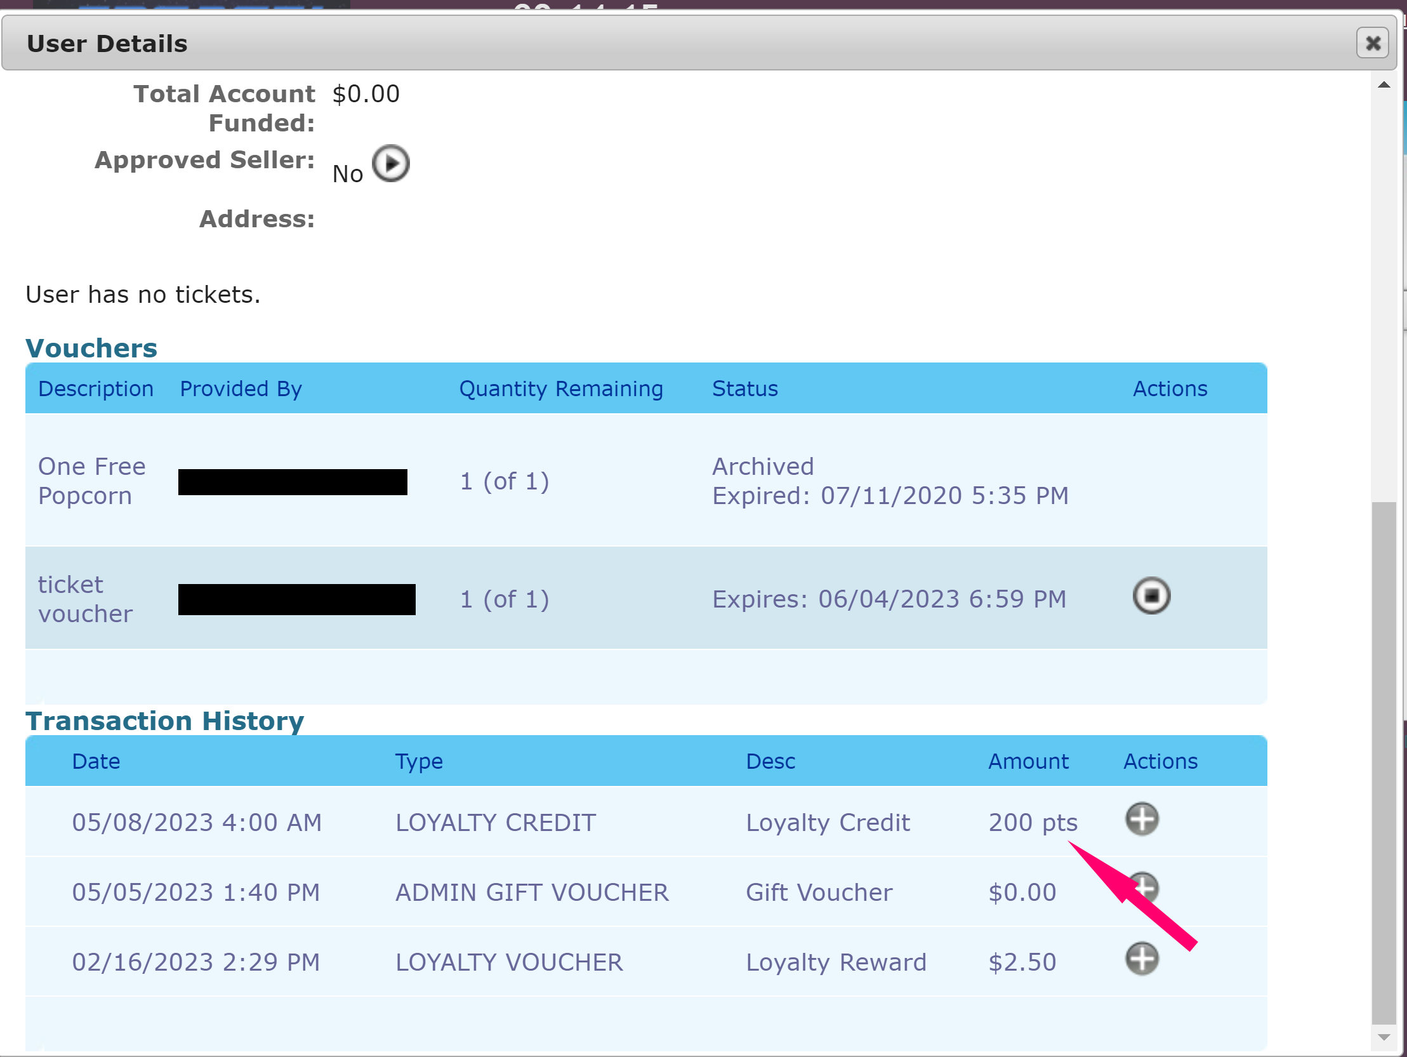Expand the Loyalty Reward transaction plus icon
Screen dimensions: 1407x1057
point(1142,959)
